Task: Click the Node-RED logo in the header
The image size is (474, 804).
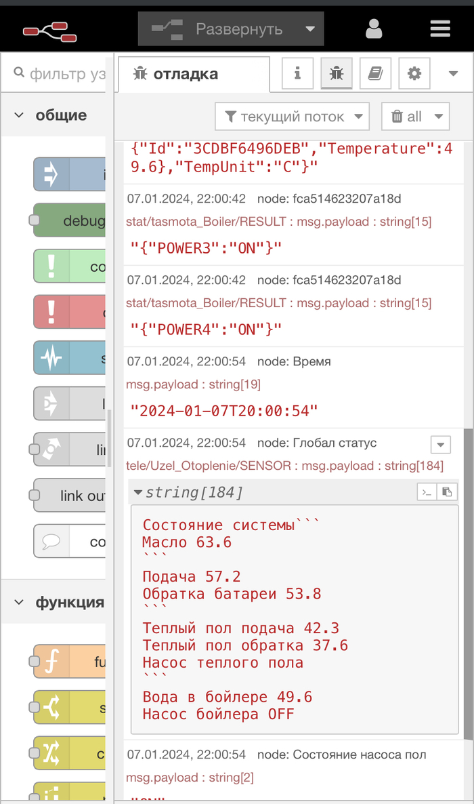Action: pyautogui.click(x=49, y=32)
